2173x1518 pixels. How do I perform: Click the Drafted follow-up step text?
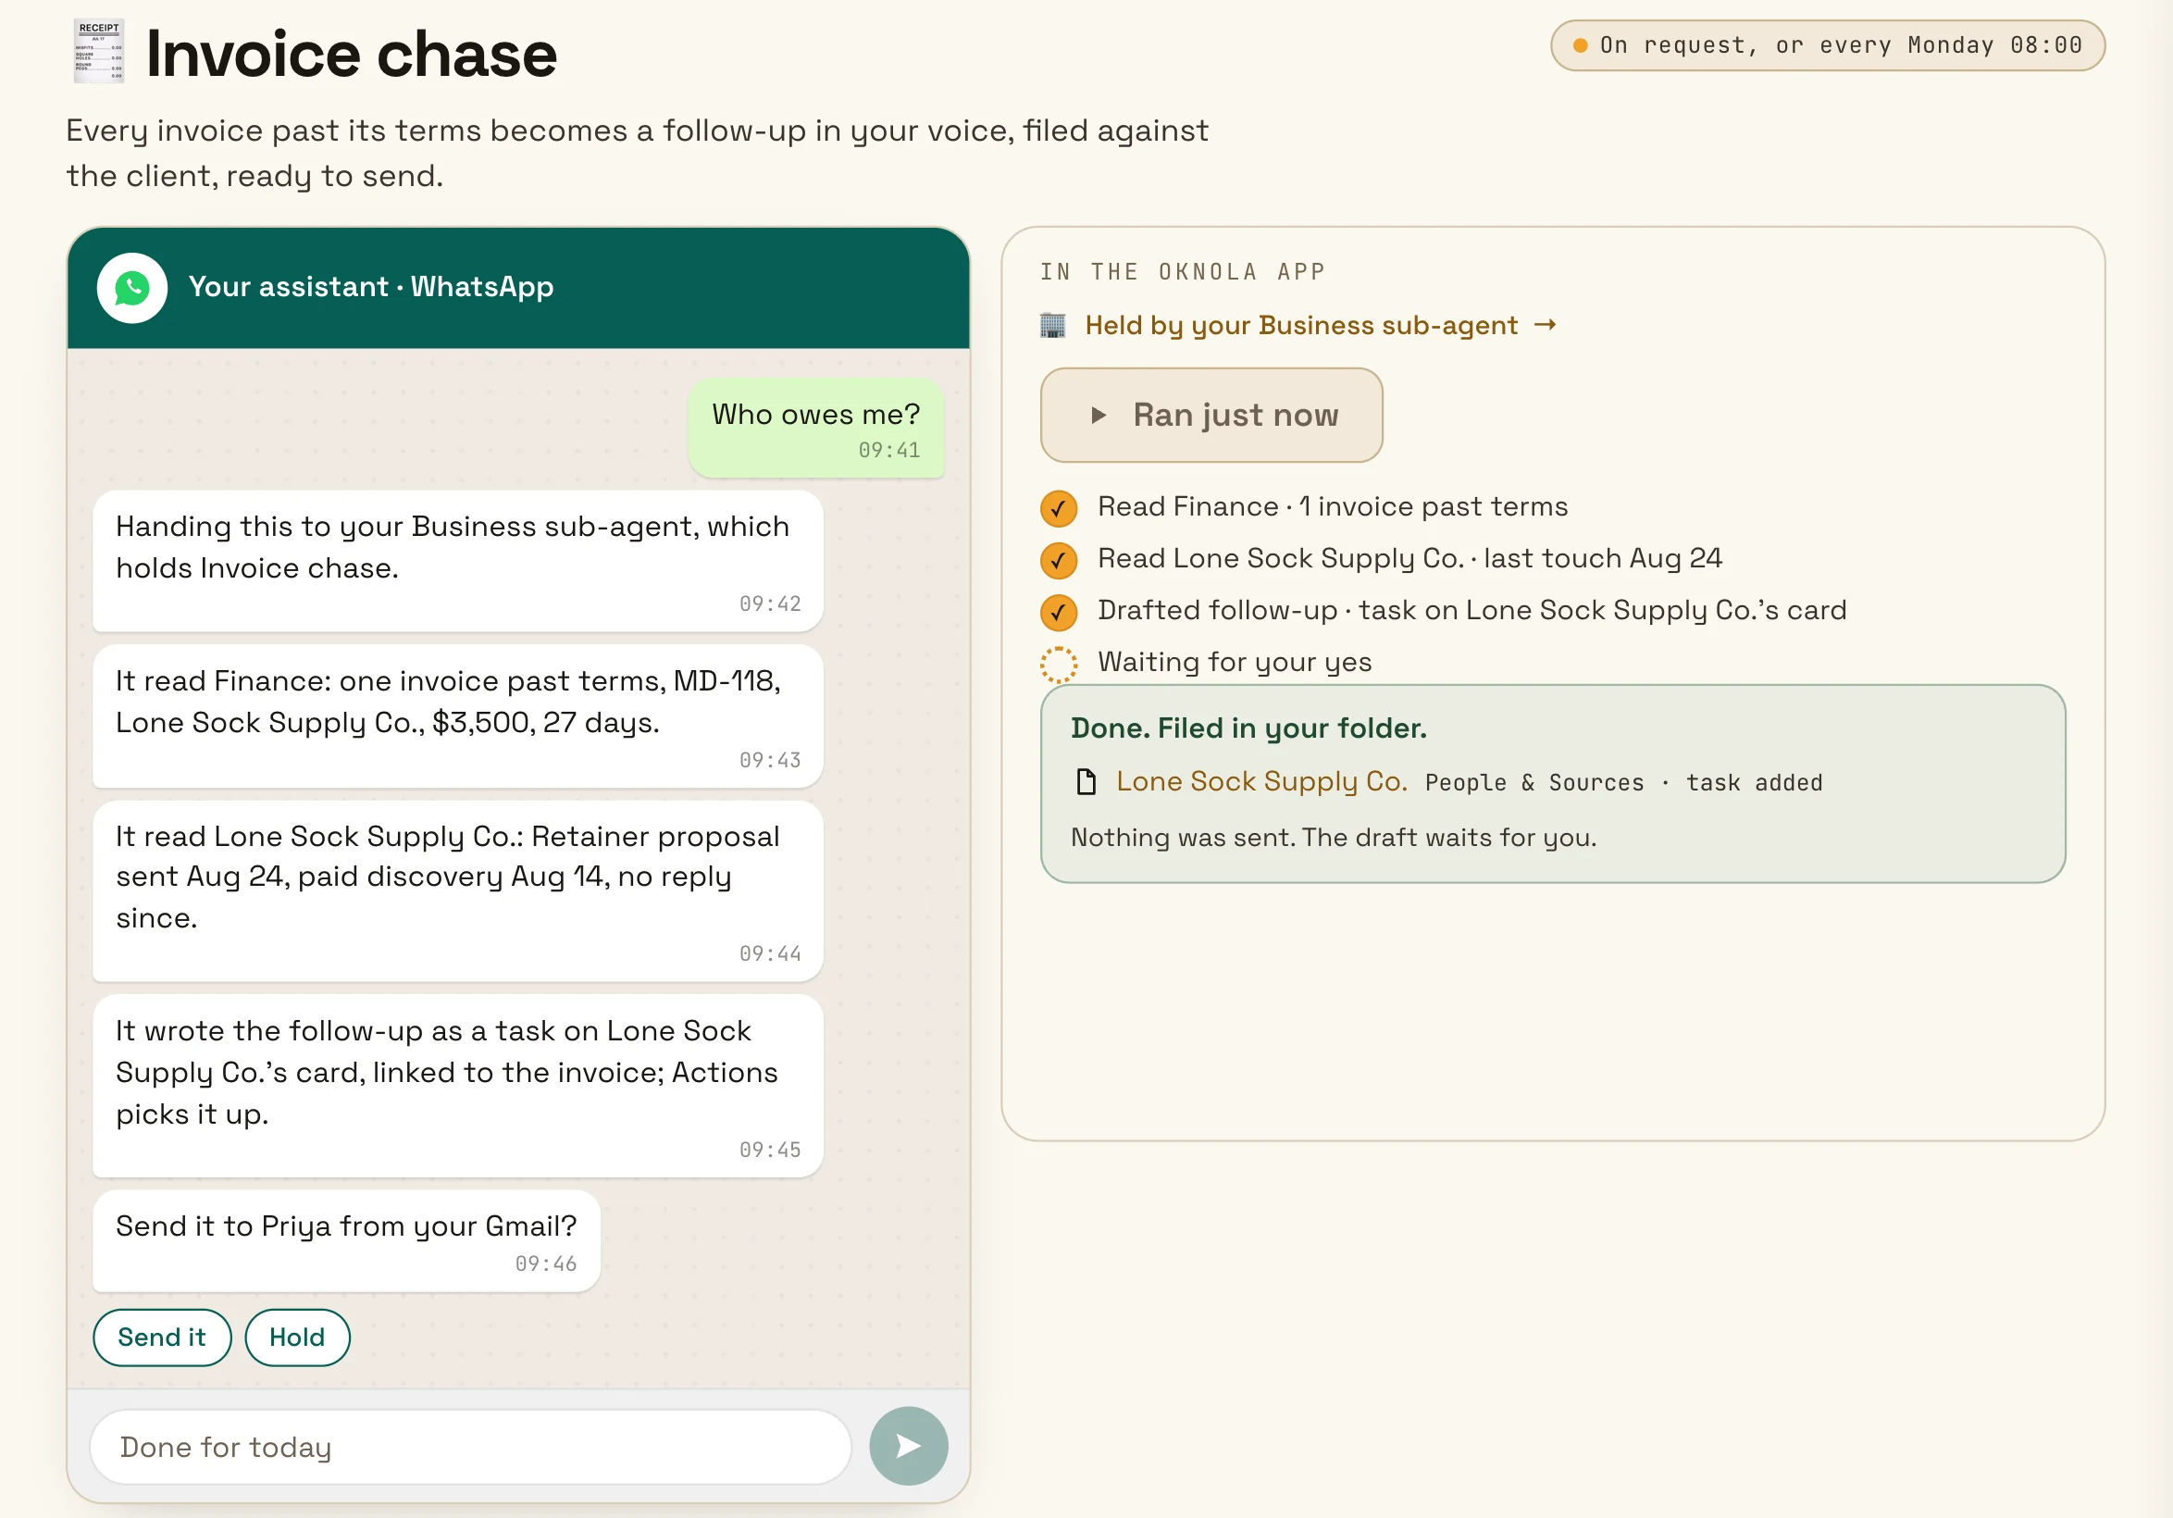tap(1471, 610)
